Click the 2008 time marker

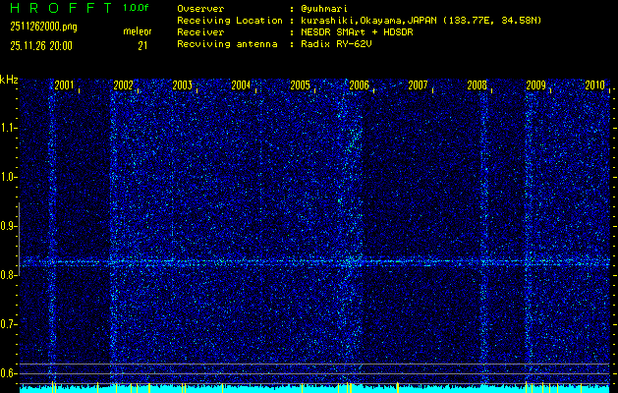click(x=477, y=84)
